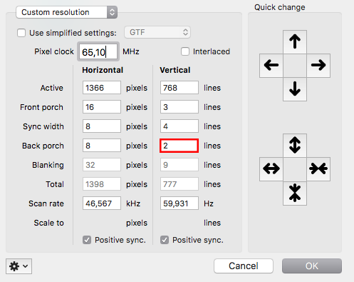Click the MHz unit label
The width and height of the screenshot is (354, 282).
(131, 51)
